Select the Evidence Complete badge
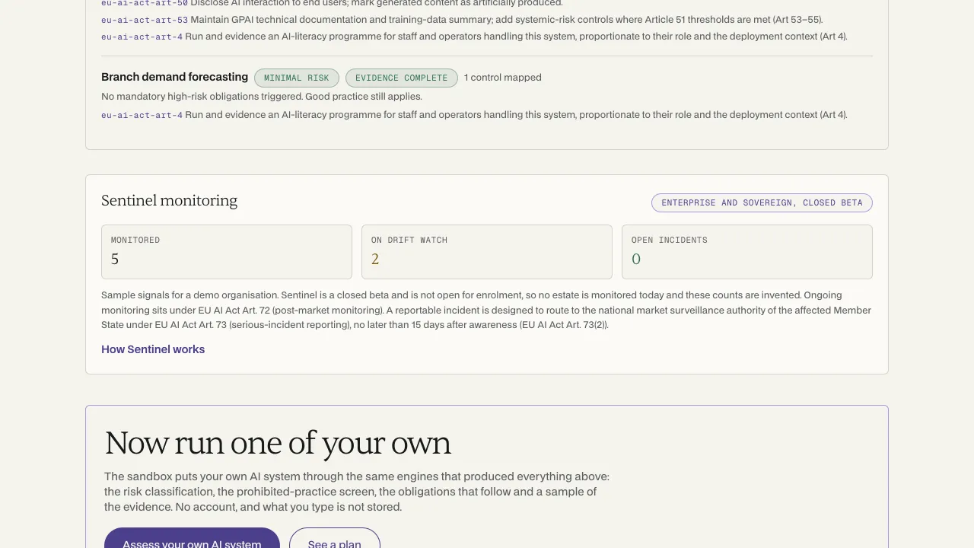This screenshot has width=974, height=548. tap(402, 78)
